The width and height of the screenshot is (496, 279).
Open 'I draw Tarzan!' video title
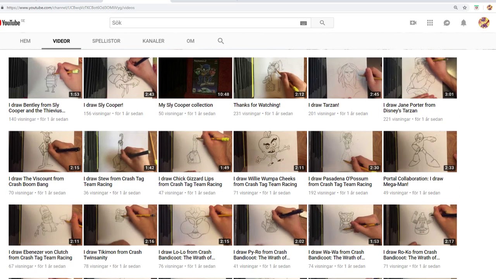[324, 105]
